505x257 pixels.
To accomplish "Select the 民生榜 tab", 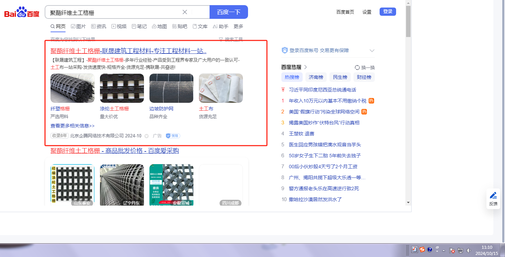I will pos(340,77).
